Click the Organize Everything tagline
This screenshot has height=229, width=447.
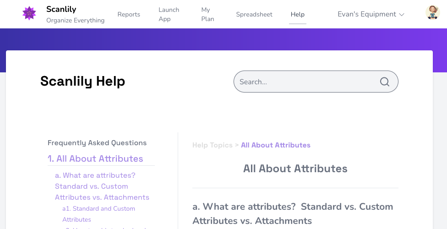click(75, 20)
